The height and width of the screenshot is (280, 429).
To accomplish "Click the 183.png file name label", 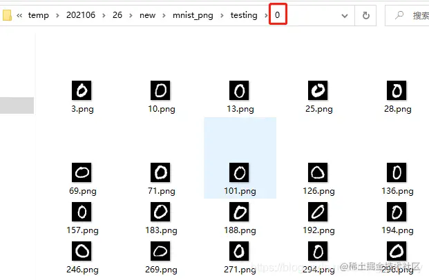I will click(161, 230).
